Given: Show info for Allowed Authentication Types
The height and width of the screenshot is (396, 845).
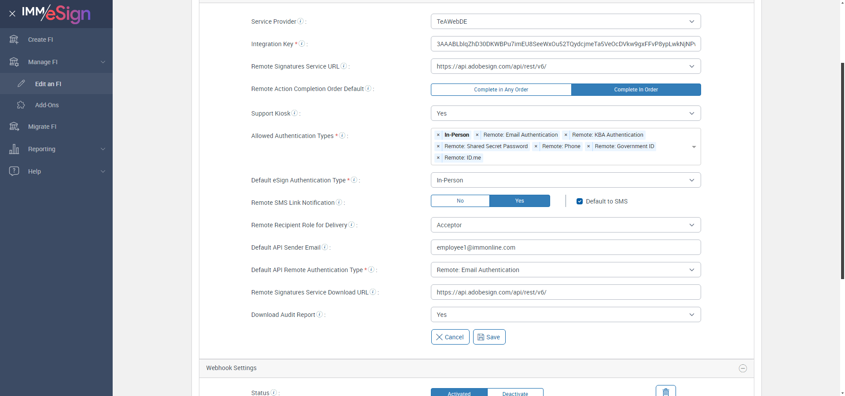Looking at the screenshot, I should [x=342, y=135].
